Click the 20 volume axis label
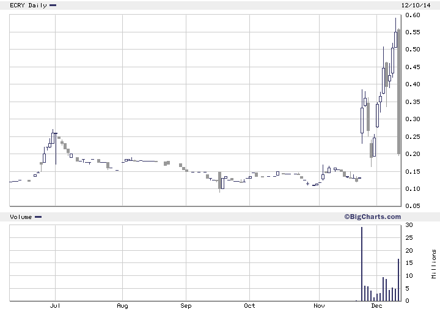The image size is (440, 312). click(409, 250)
